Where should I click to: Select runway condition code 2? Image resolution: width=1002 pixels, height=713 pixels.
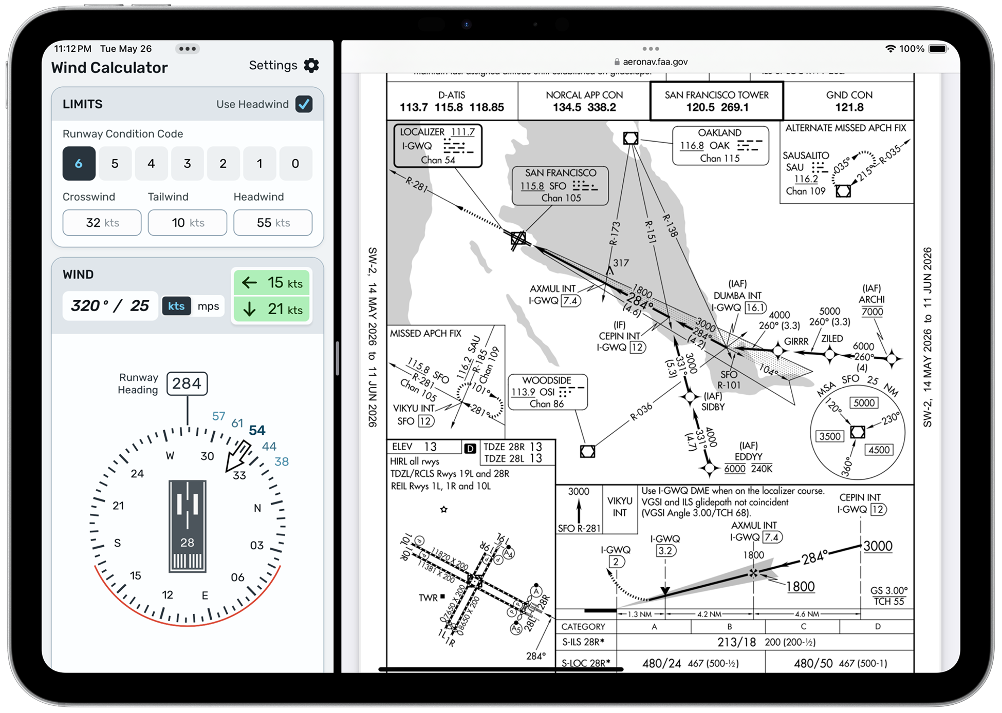coord(223,164)
